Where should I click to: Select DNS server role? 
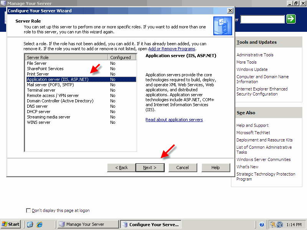tap(81, 106)
